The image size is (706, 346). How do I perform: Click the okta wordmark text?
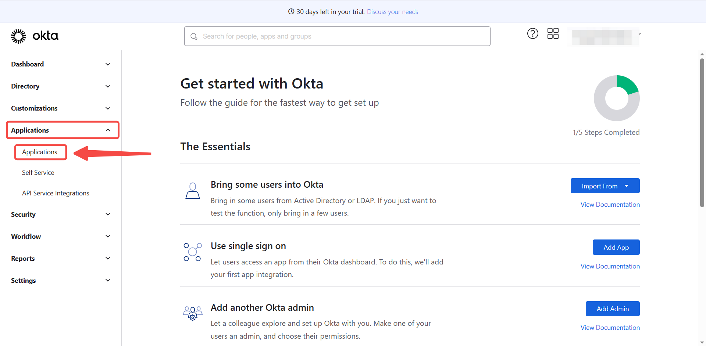(x=46, y=36)
